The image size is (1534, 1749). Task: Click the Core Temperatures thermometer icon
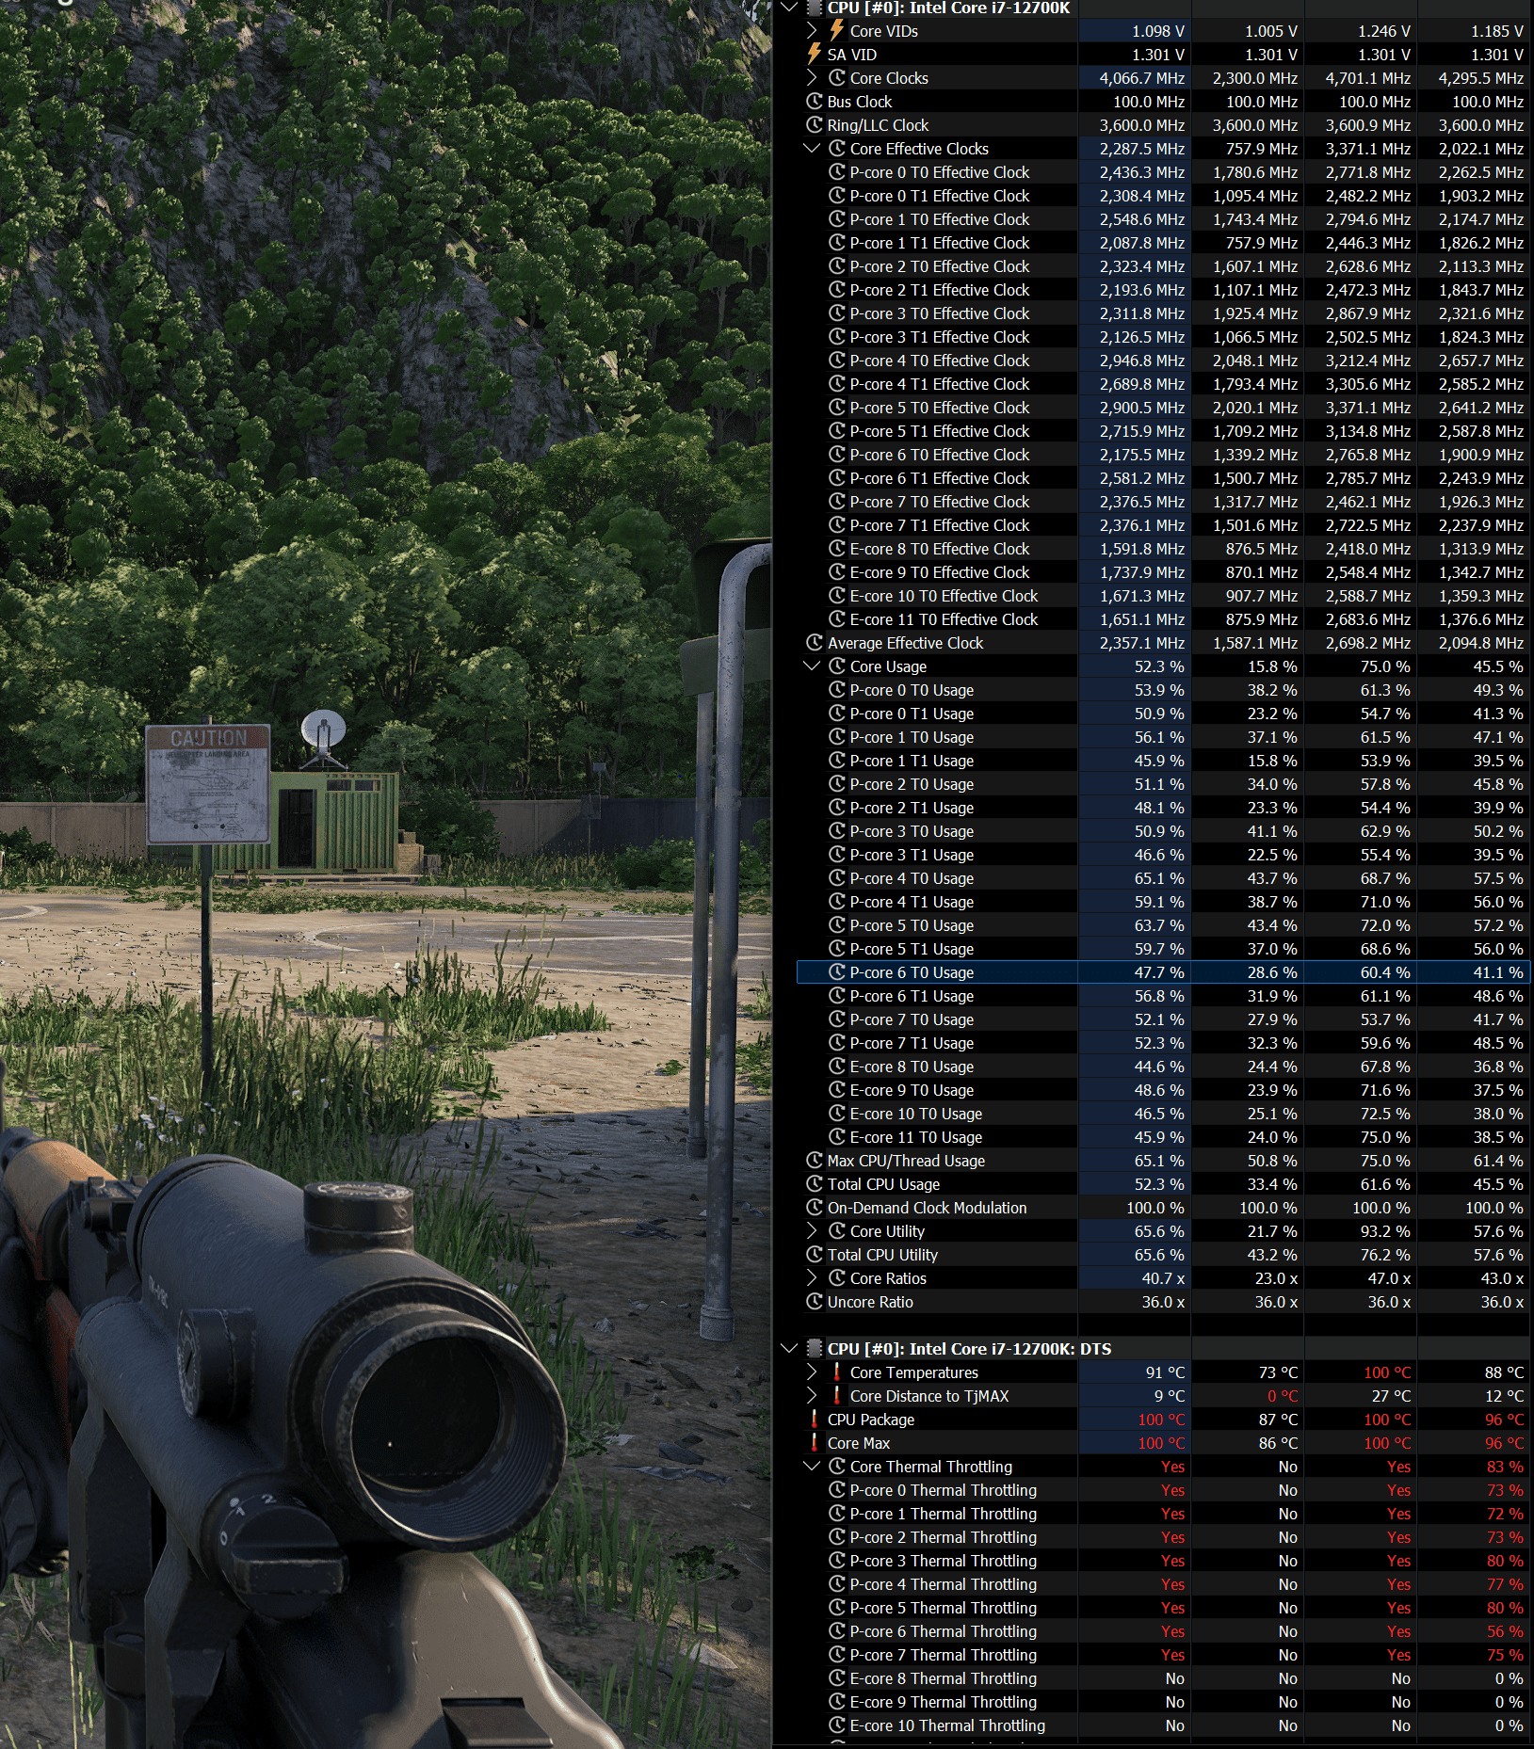(837, 1372)
